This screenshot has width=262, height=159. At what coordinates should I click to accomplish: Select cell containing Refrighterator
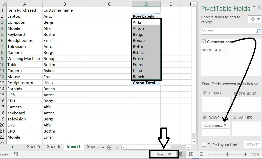[25, 83]
